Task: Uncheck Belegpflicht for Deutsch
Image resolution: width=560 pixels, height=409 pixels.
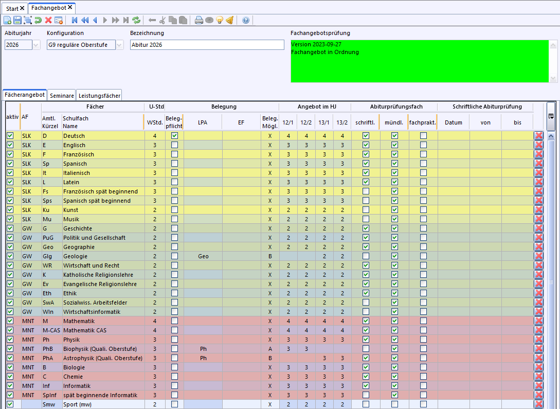Action: pyautogui.click(x=174, y=136)
